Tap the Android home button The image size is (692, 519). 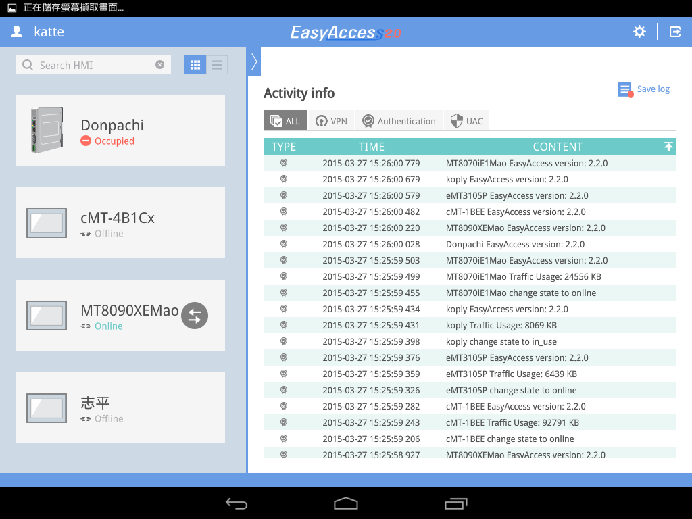click(x=345, y=503)
